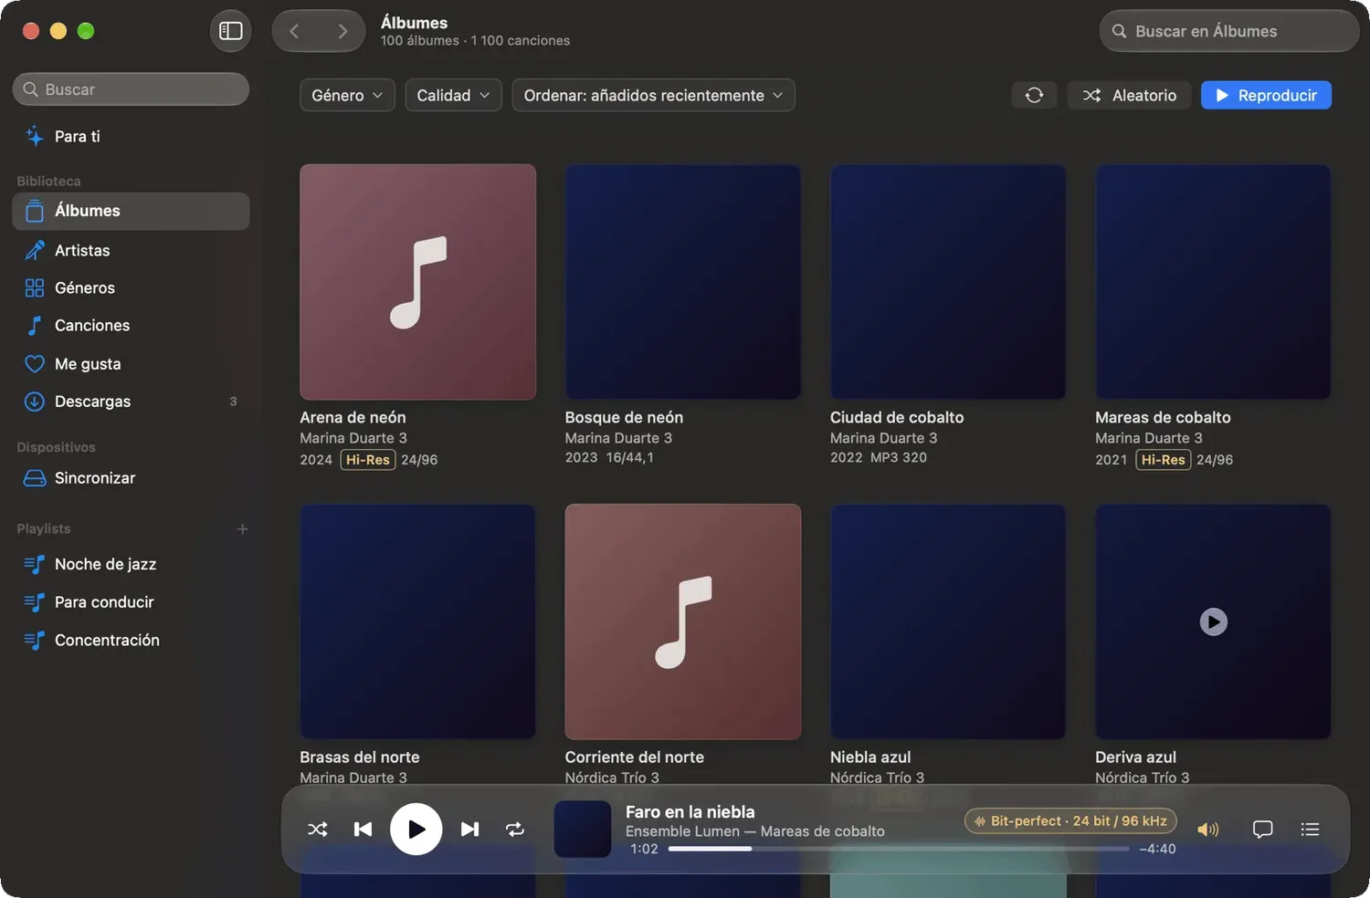Focus the sidebar Buscar search field
This screenshot has width=1370, height=898.
[x=131, y=89]
